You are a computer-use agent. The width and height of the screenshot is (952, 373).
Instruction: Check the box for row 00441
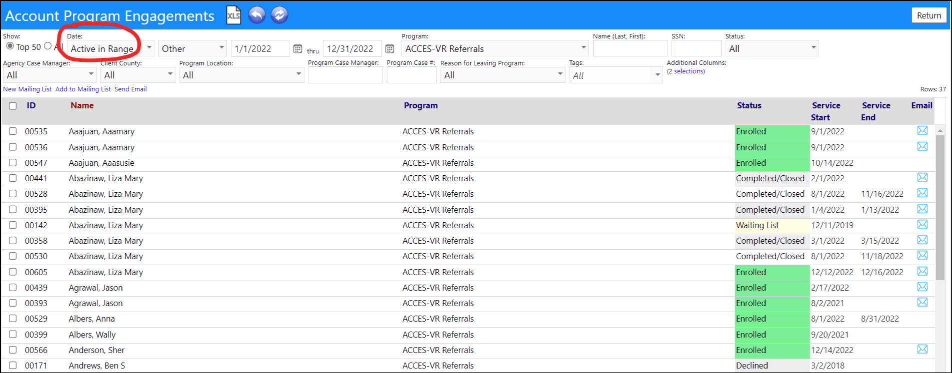point(13,178)
